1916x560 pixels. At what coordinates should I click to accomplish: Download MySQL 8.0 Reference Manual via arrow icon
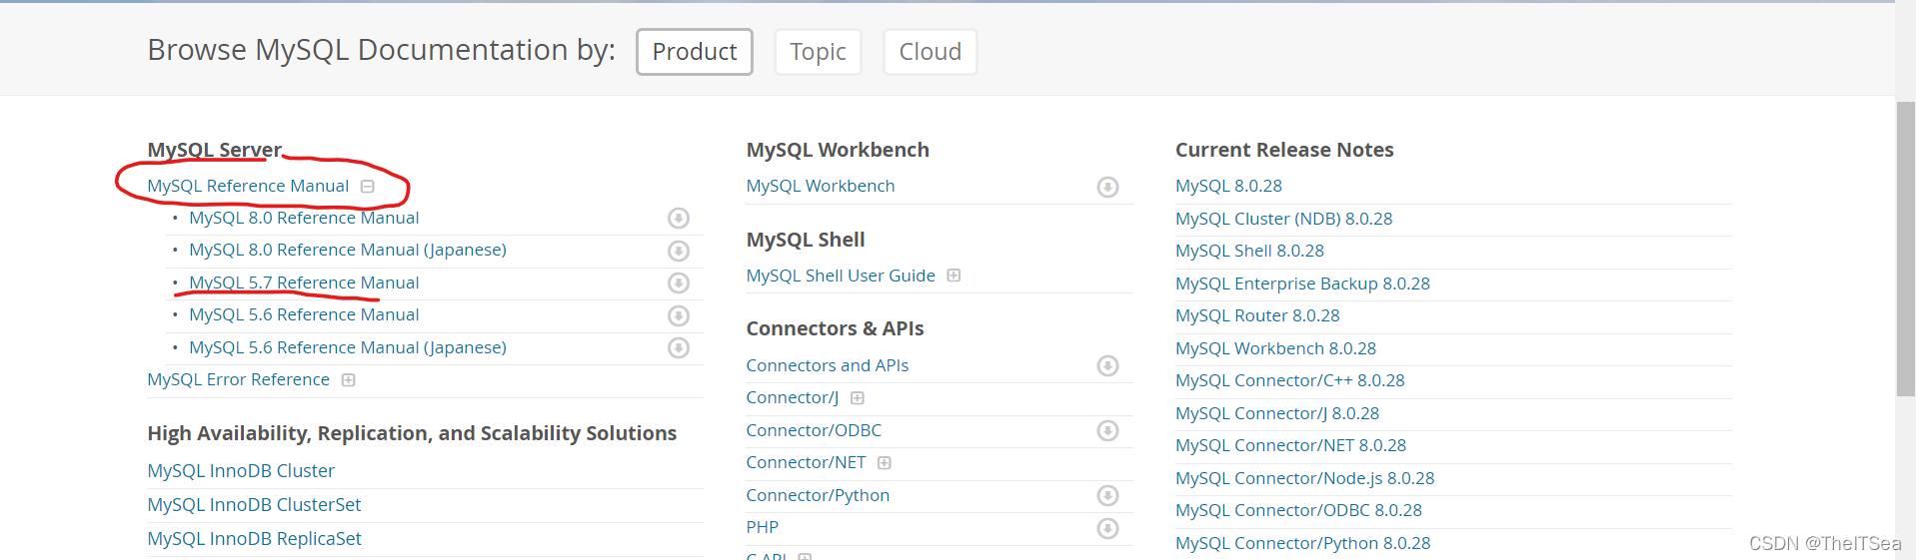pos(679,218)
